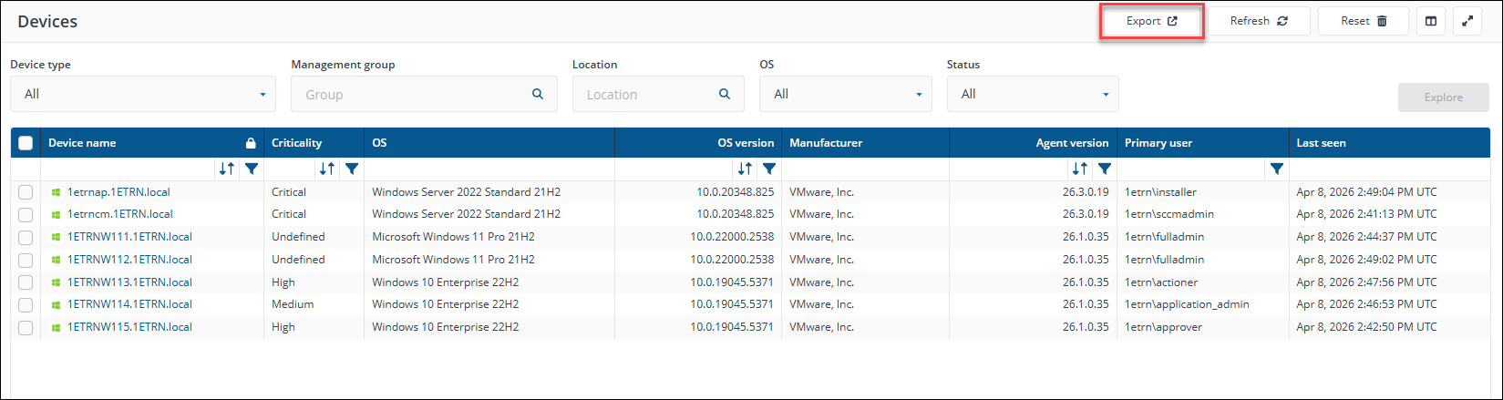Sort the Criticality column
1503x400 pixels.
point(327,169)
